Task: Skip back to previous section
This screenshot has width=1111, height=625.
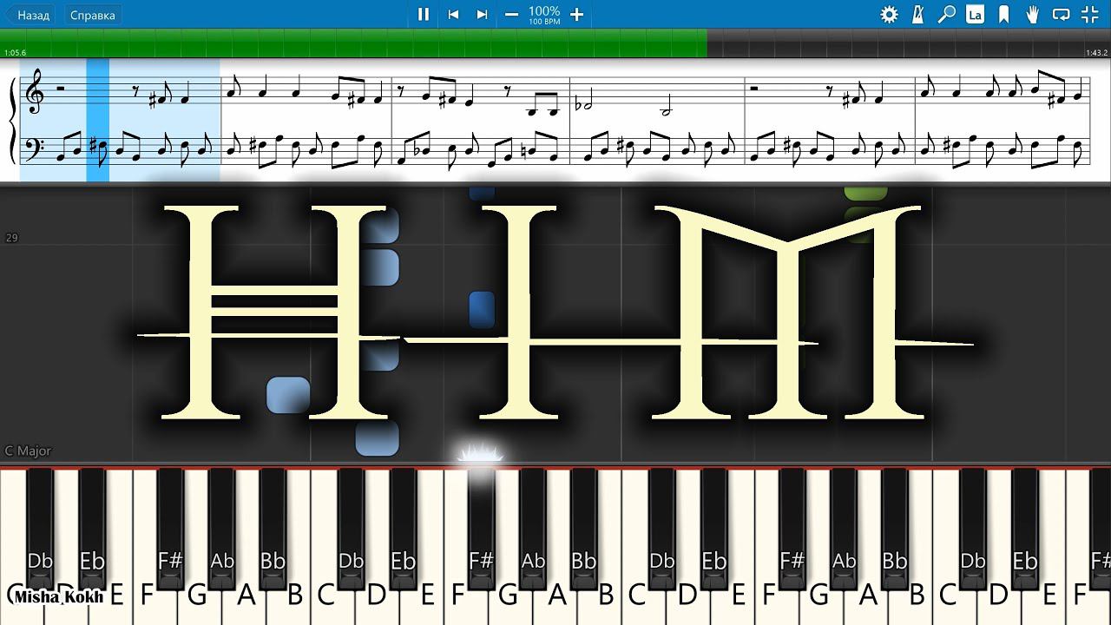Action: click(x=453, y=14)
